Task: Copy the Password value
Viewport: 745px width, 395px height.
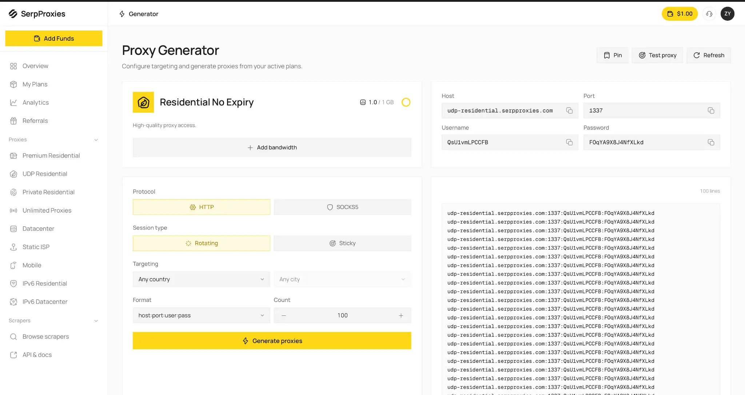Action: coord(711,142)
